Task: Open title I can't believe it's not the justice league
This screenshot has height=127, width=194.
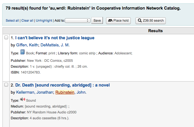Action: tap(55, 38)
